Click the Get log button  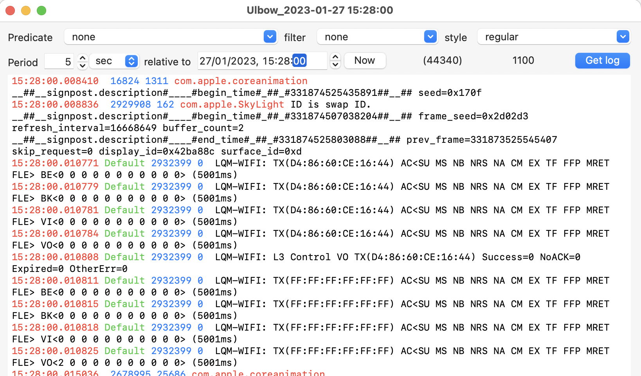602,61
